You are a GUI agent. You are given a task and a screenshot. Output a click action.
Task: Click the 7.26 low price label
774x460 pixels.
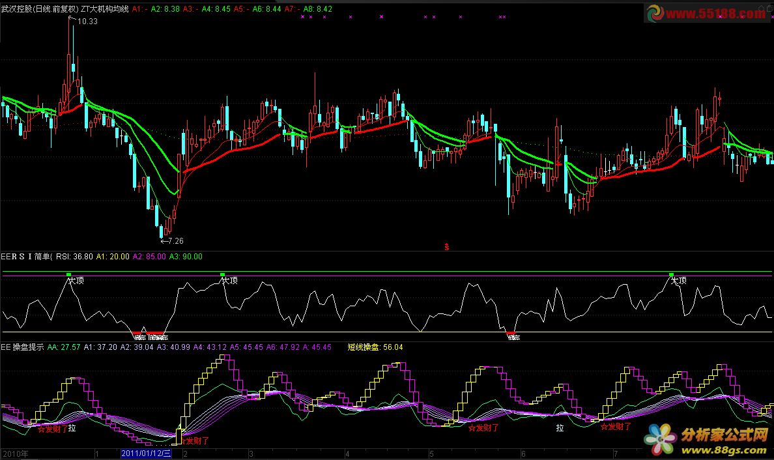click(x=176, y=241)
